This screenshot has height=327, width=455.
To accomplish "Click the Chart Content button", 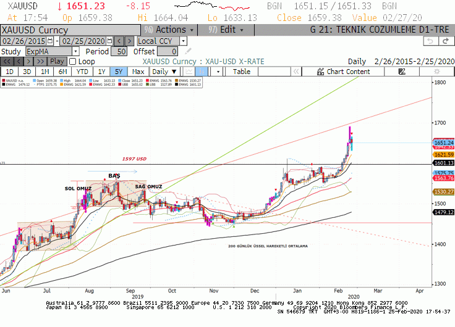I will (x=343, y=72).
